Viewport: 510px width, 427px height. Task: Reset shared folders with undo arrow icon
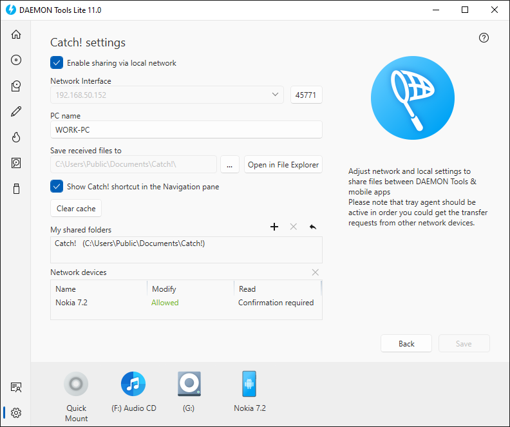[313, 227]
